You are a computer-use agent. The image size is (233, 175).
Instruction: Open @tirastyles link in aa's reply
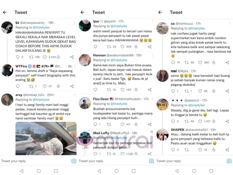tap(196, 28)
